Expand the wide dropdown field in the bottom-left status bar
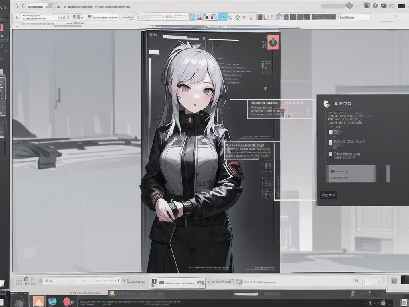 tap(82, 281)
